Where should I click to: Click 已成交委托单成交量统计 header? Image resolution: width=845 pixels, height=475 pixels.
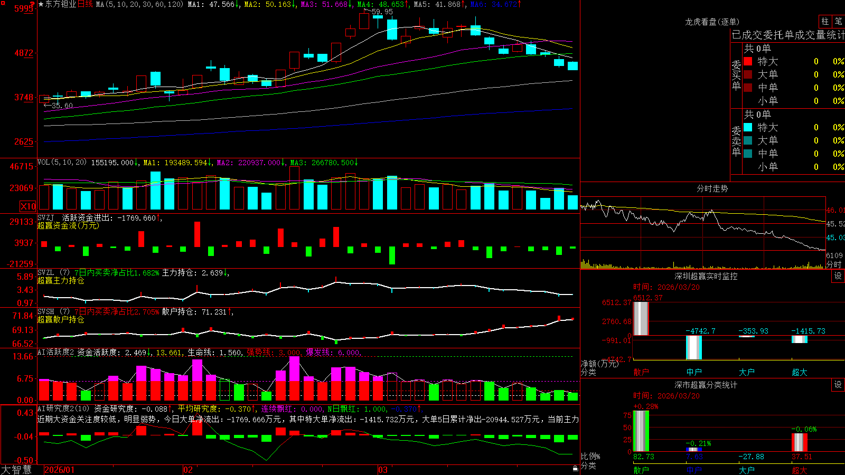pos(788,35)
